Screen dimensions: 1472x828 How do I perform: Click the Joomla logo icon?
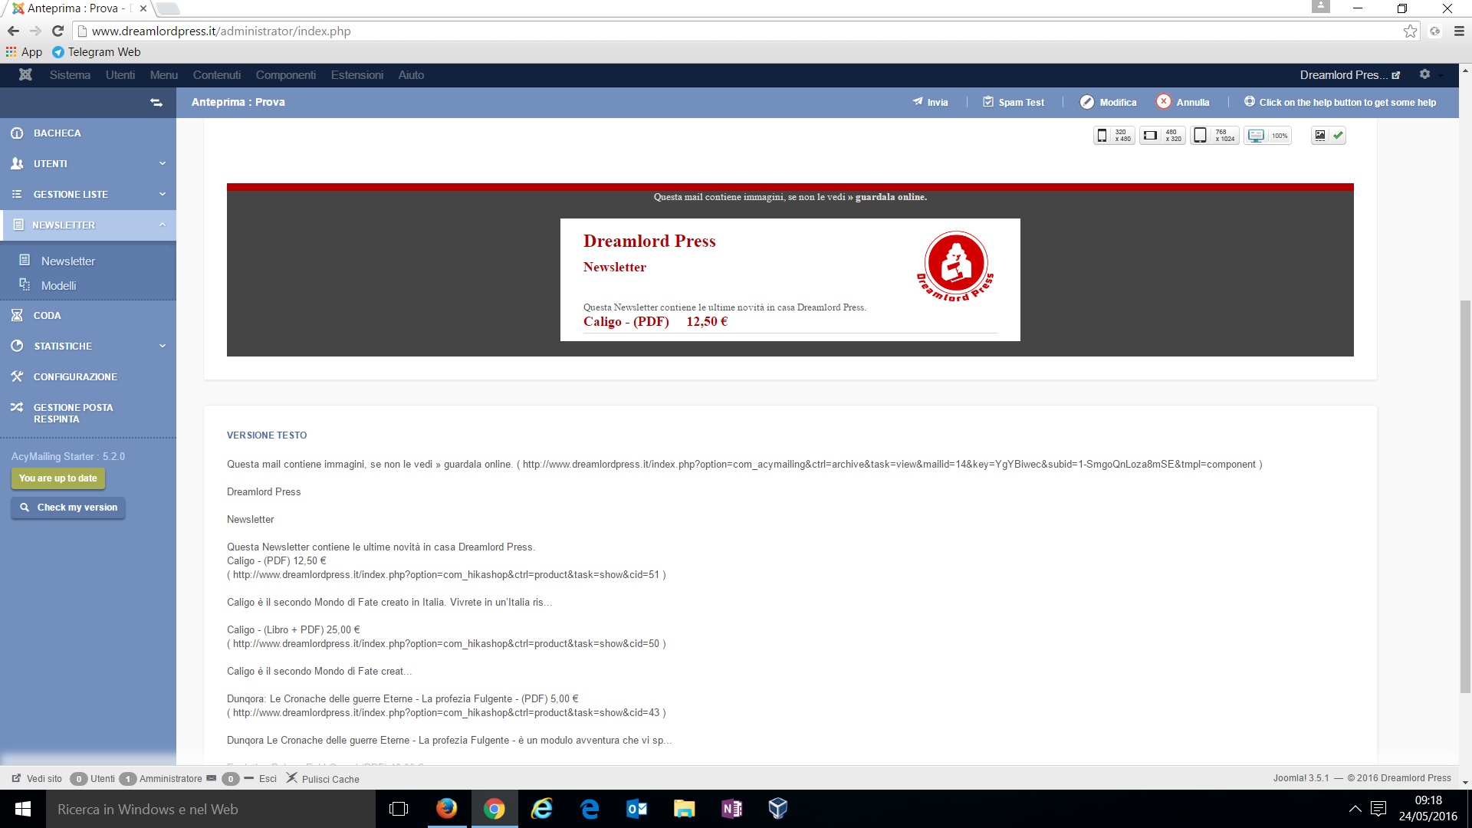[x=25, y=74]
